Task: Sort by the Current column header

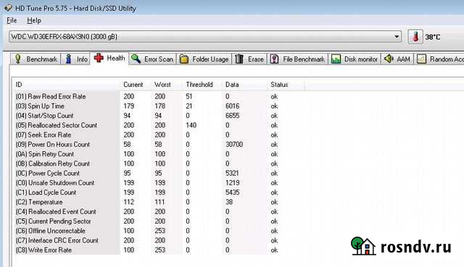Action: point(133,85)
